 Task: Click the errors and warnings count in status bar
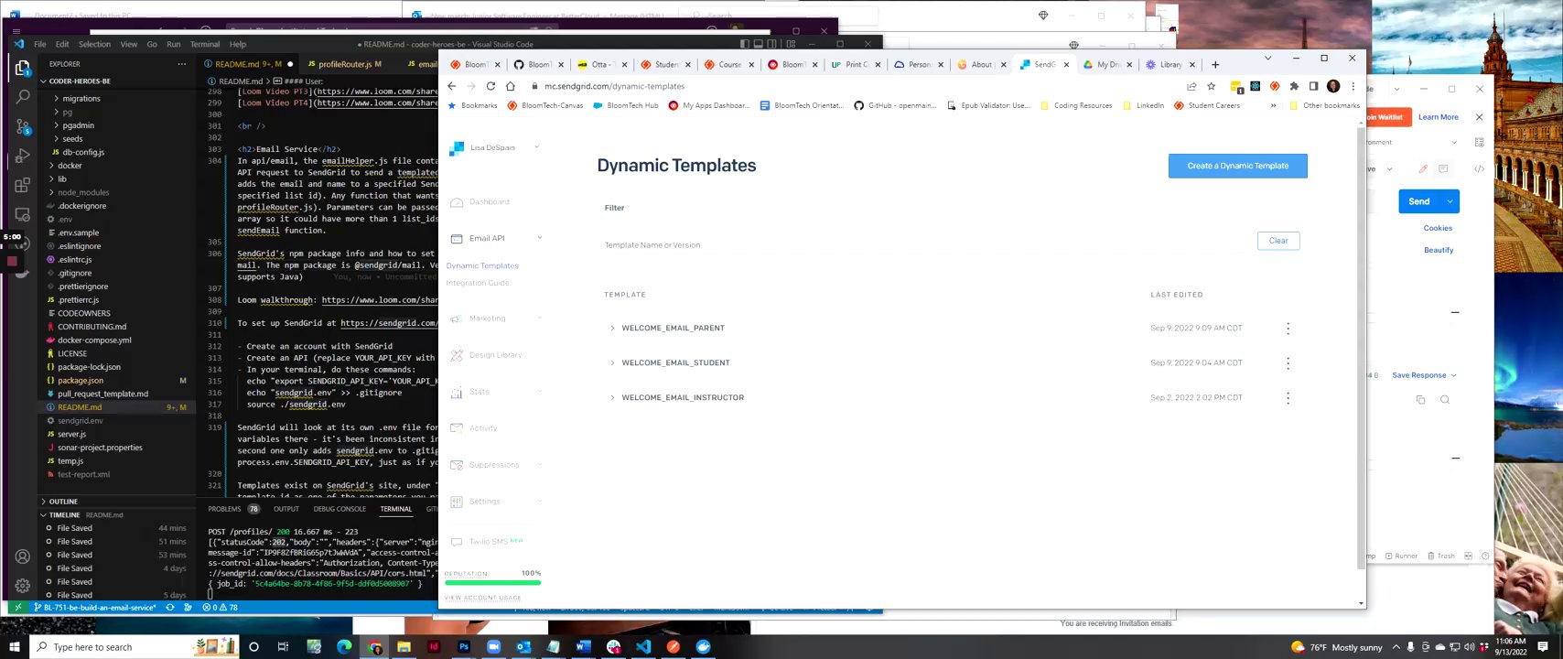click(x=220, y=607)
